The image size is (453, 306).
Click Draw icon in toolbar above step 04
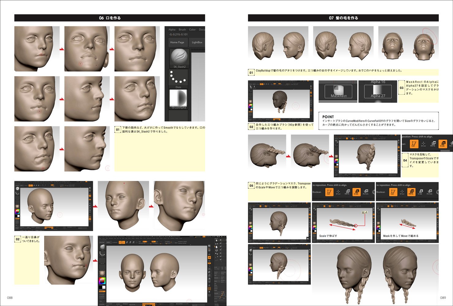(x=423, y=144)
